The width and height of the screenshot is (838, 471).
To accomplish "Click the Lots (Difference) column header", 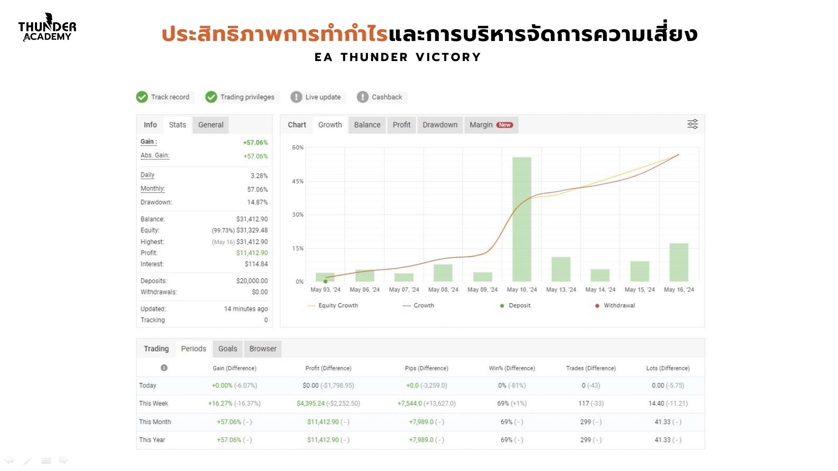I will (x=668, y=368).
